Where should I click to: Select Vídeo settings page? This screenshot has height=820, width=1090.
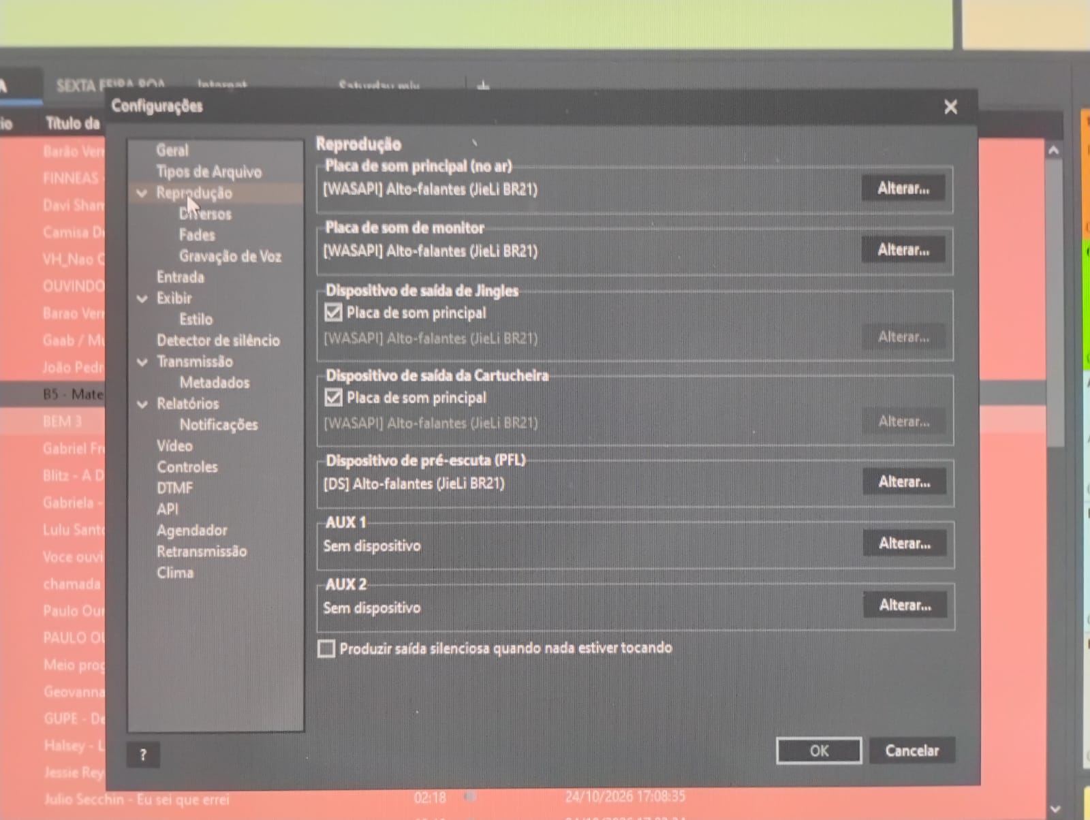pos(175,446)
